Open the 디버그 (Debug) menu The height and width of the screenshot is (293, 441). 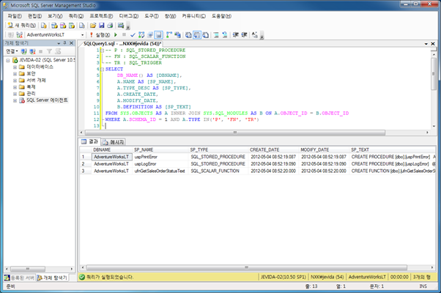pos(129,16)
